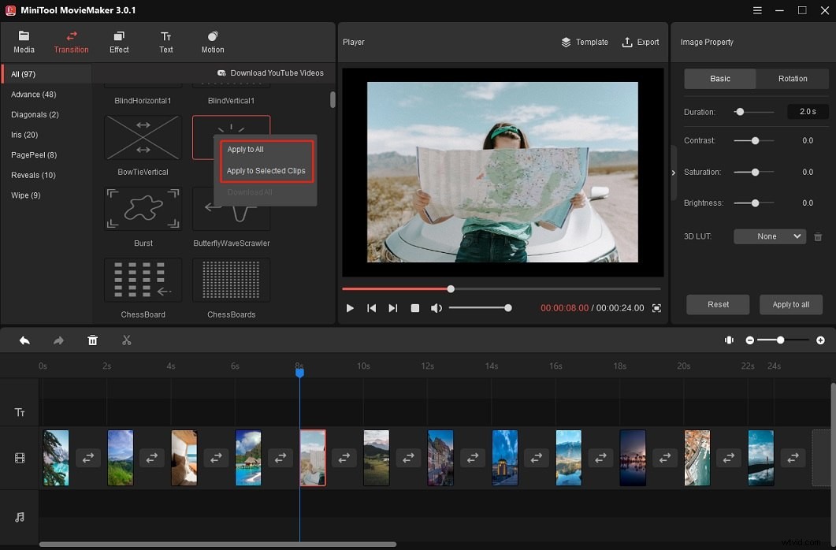The height and width of the screenshot is (550, 836).
Task: Open the Motion effects panel
Action: (x=211, y=41)
